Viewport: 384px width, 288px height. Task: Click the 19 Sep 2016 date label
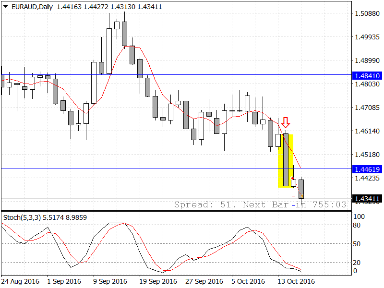click(158, 281)
